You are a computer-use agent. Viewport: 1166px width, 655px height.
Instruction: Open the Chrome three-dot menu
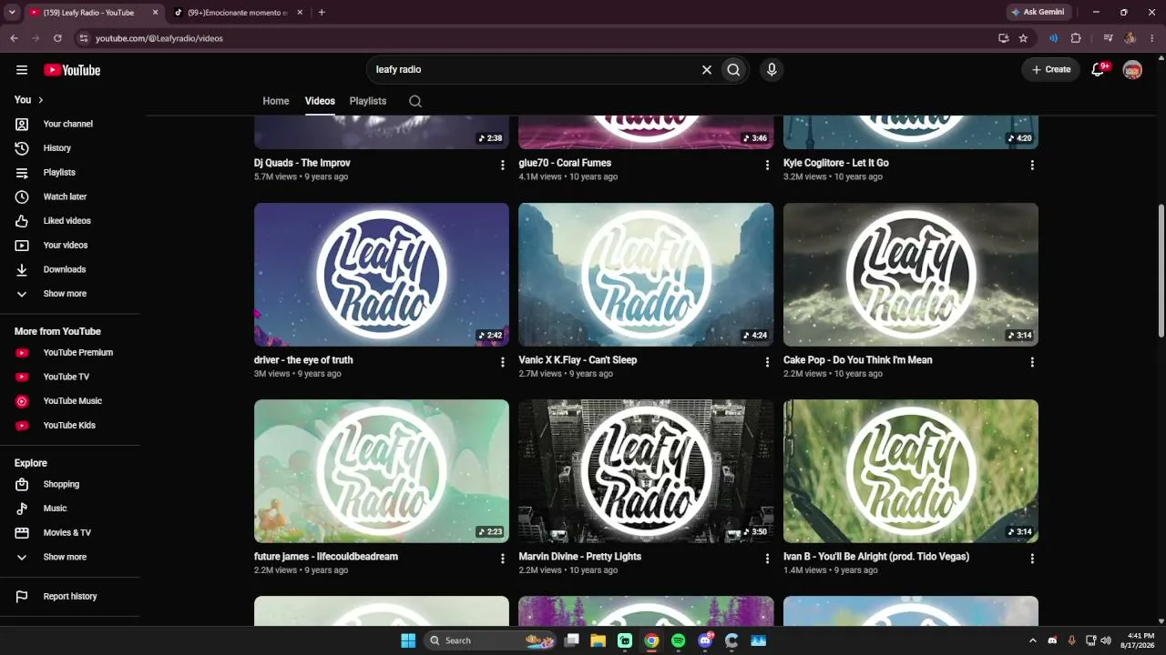1152,38
